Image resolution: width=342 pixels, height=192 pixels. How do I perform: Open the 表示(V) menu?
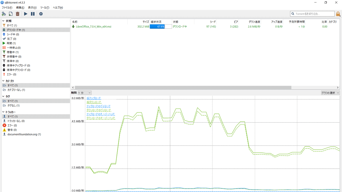tap(32, 8)
